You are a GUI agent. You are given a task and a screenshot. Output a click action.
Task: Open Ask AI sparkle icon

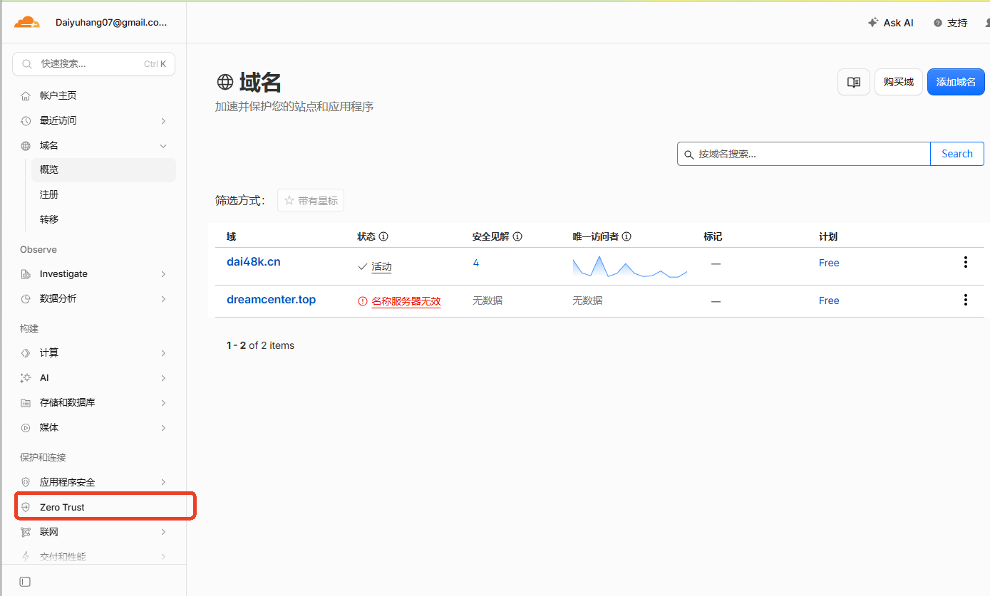[x=872, y=23]
